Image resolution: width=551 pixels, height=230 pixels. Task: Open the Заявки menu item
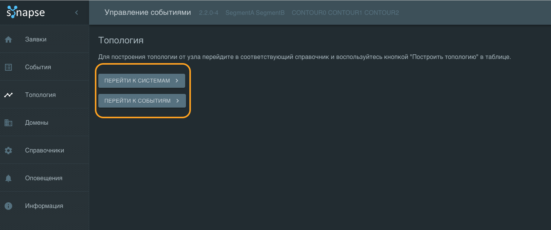tap(36, 40)
